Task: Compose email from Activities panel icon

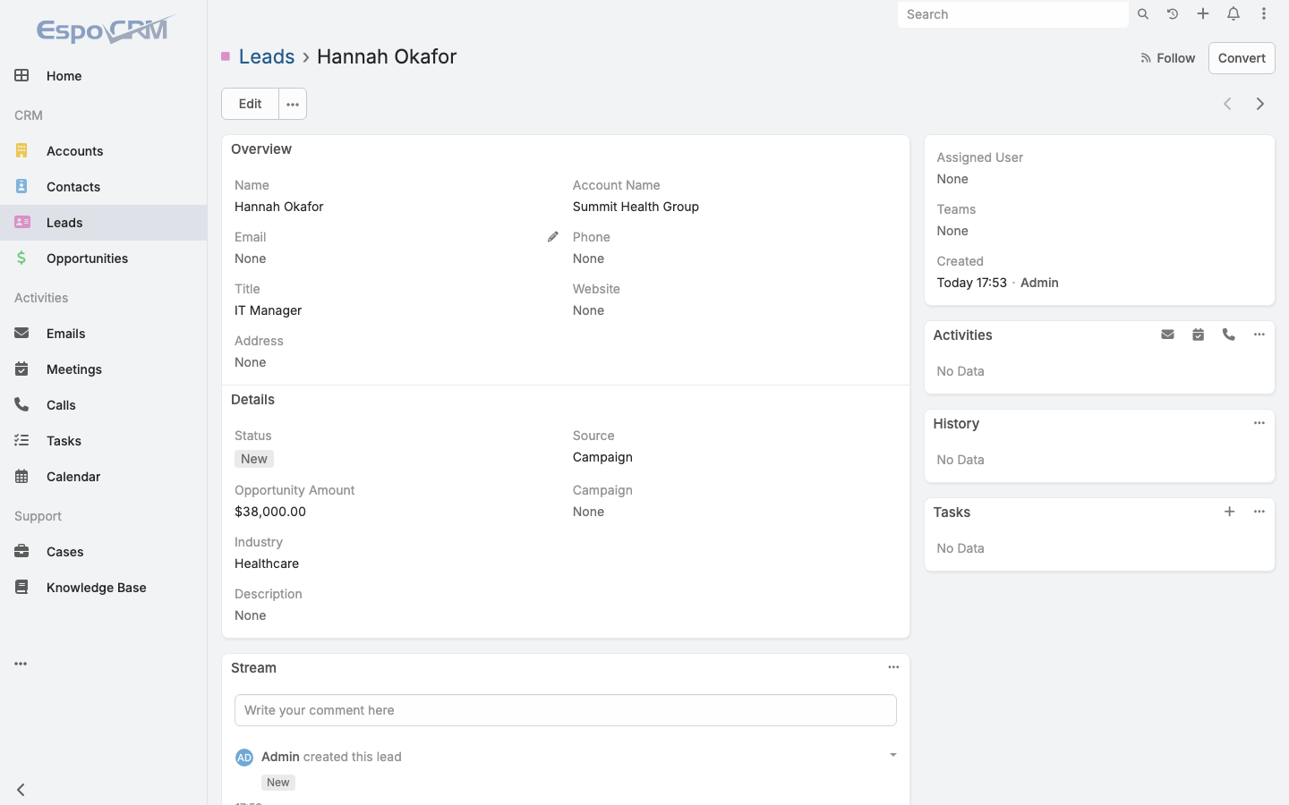Action: [1168, 335]
